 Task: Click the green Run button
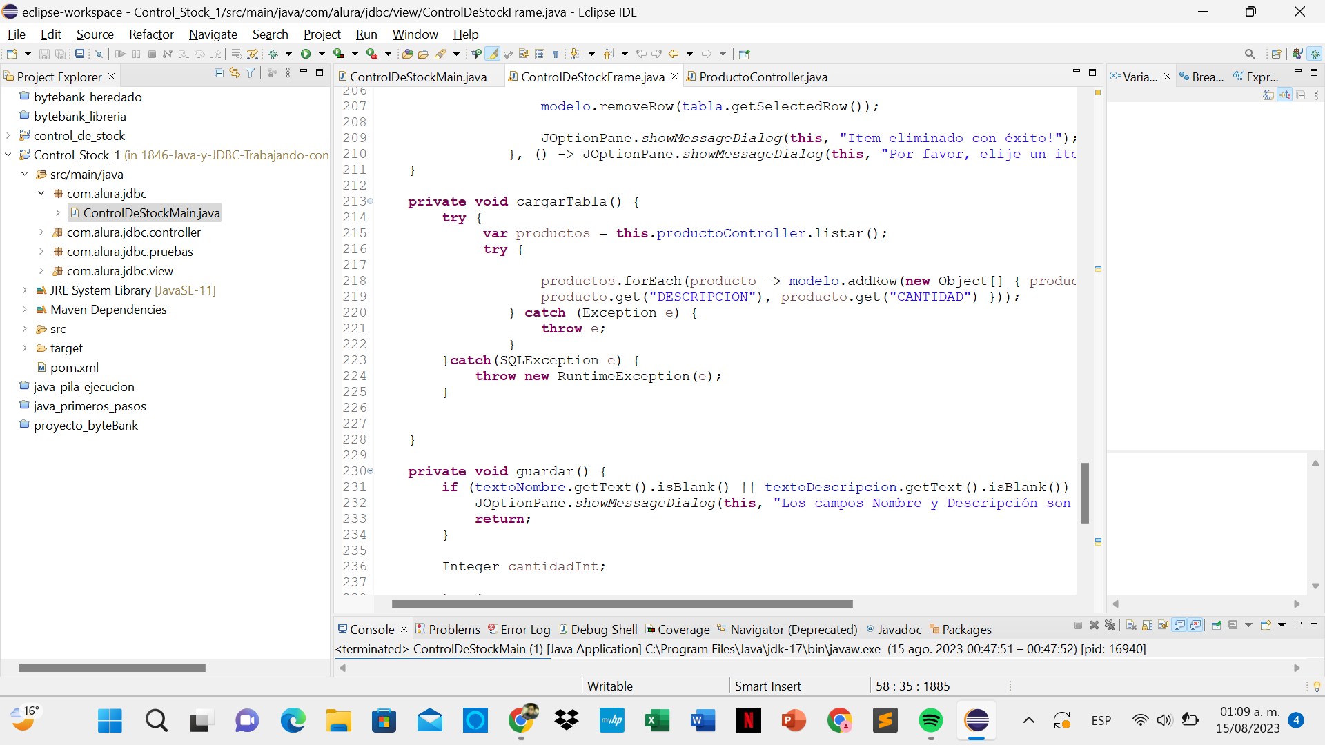coord(306,54)
